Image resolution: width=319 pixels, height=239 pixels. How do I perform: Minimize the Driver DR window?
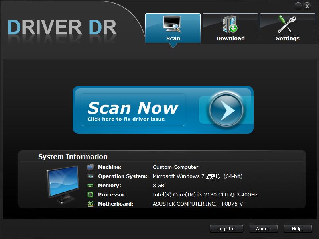[298, 6]
